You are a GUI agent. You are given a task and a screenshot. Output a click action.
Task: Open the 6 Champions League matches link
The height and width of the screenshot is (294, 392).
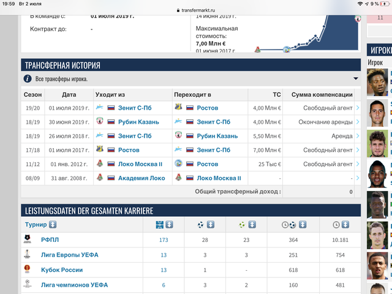click(164, 285)
